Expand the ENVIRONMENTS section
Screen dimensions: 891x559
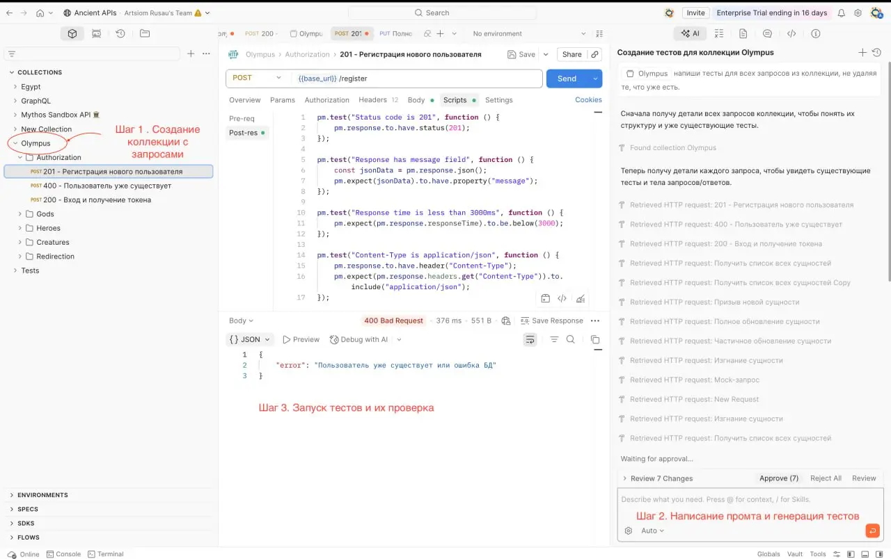12,495
